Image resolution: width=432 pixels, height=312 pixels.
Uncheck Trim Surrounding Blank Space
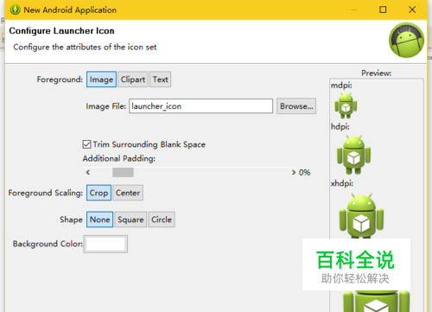(86, 144)
